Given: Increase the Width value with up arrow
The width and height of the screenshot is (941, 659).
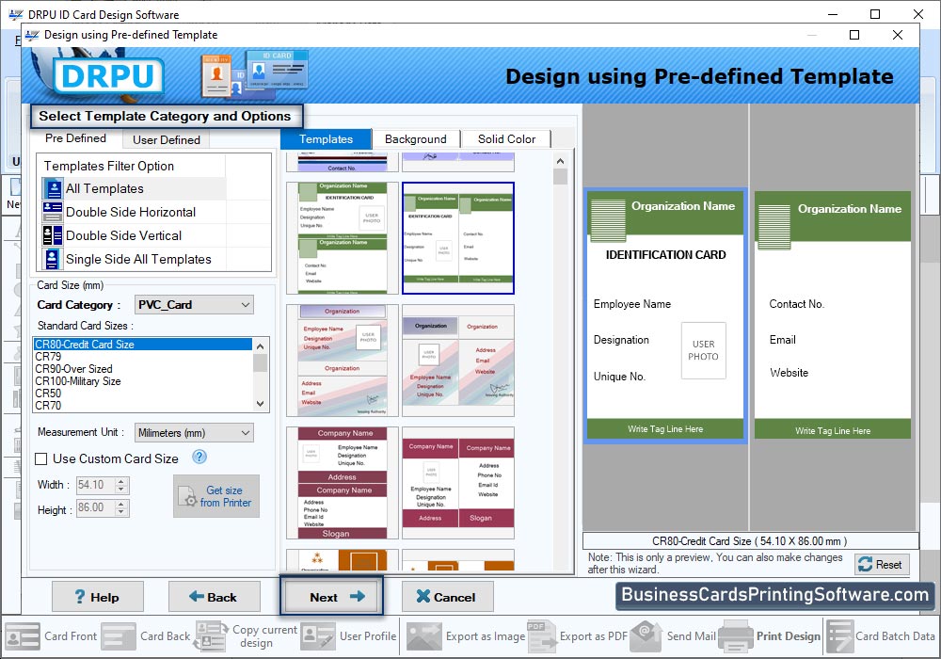Looking at the screenshot, I should [121, 481].
